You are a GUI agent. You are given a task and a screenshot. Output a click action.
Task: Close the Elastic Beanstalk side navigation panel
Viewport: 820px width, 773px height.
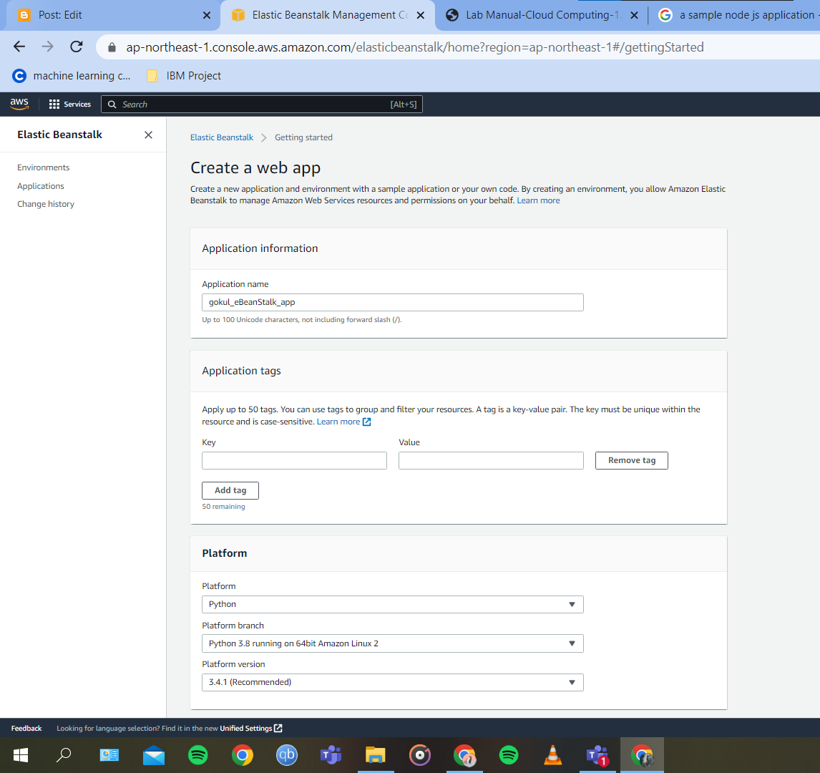pos(149,135)
